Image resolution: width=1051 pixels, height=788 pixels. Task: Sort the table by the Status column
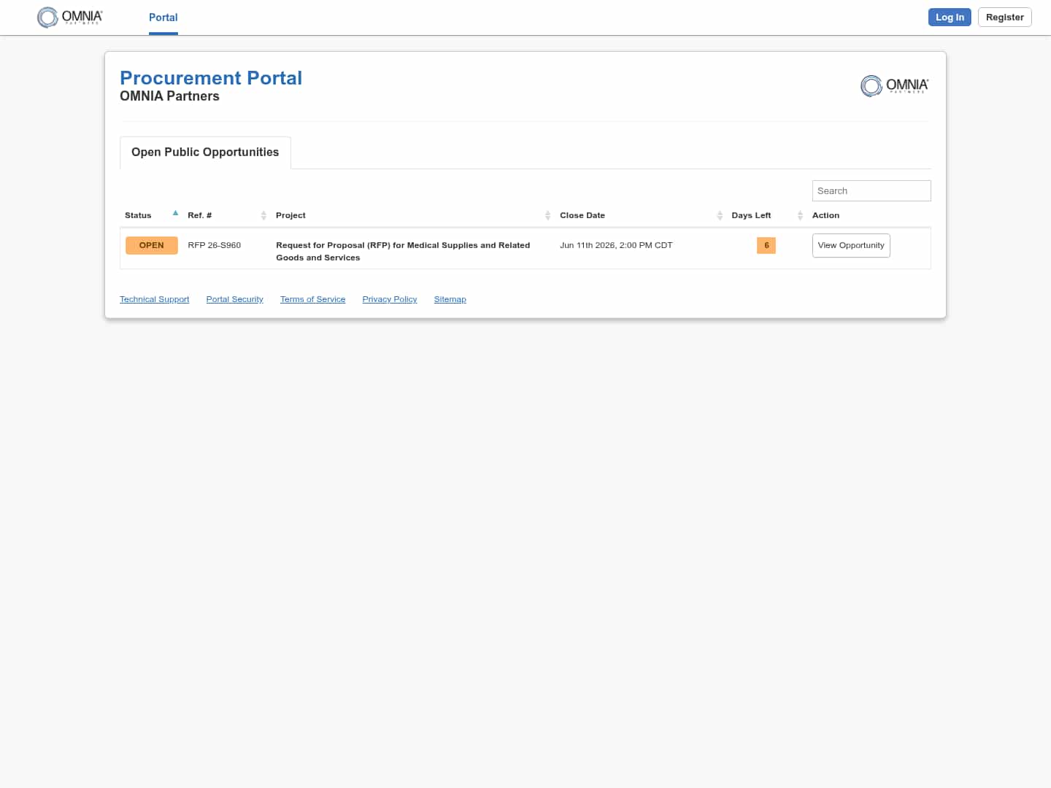pos(152,215)
